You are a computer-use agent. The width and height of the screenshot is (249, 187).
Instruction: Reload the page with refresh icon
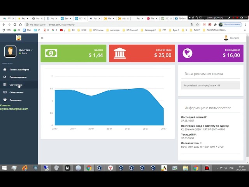point(15,25)
